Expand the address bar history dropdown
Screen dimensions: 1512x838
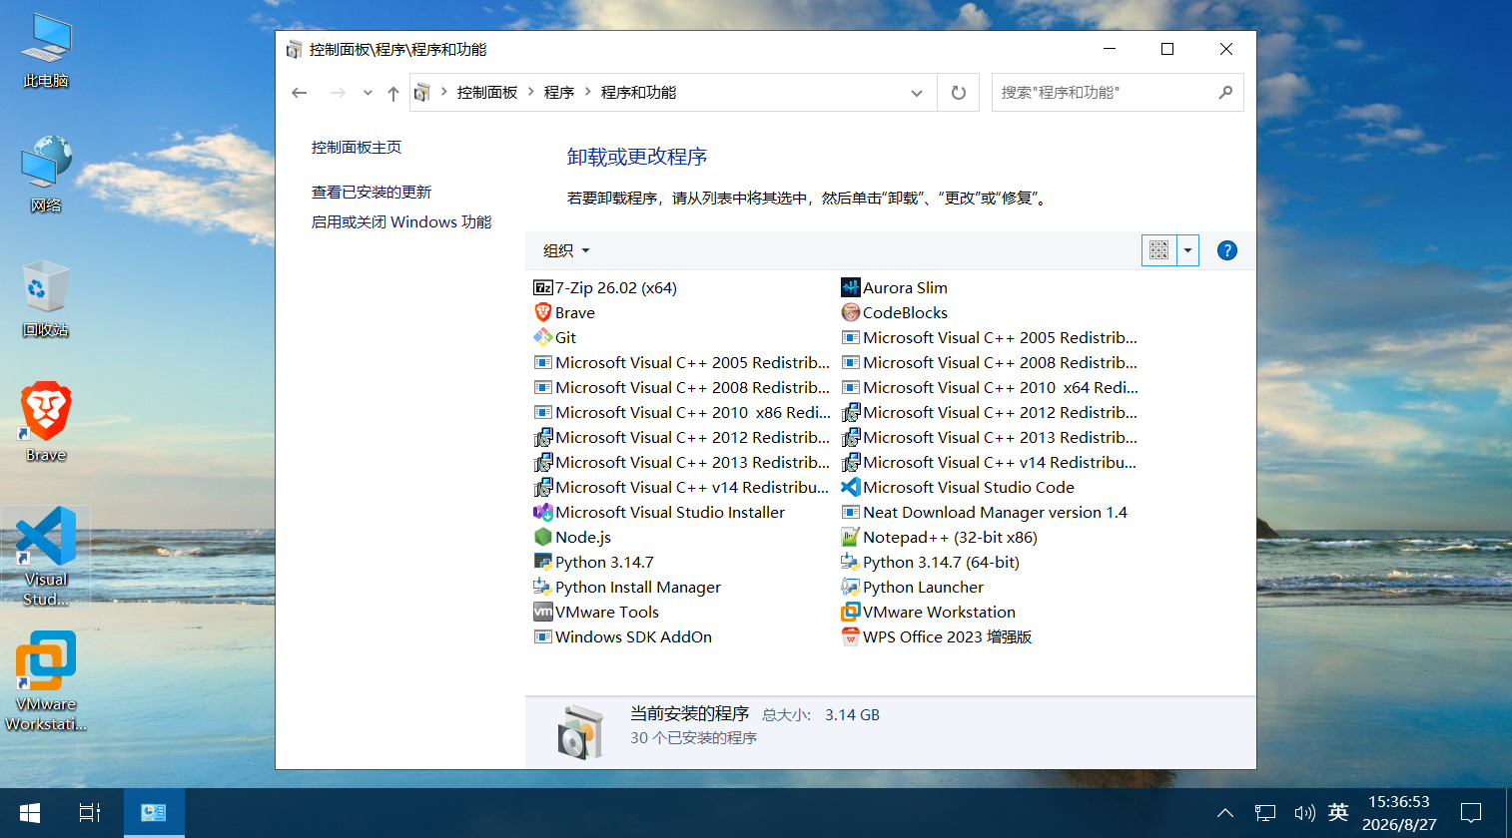pyautogui.click(x=917, y=93)
